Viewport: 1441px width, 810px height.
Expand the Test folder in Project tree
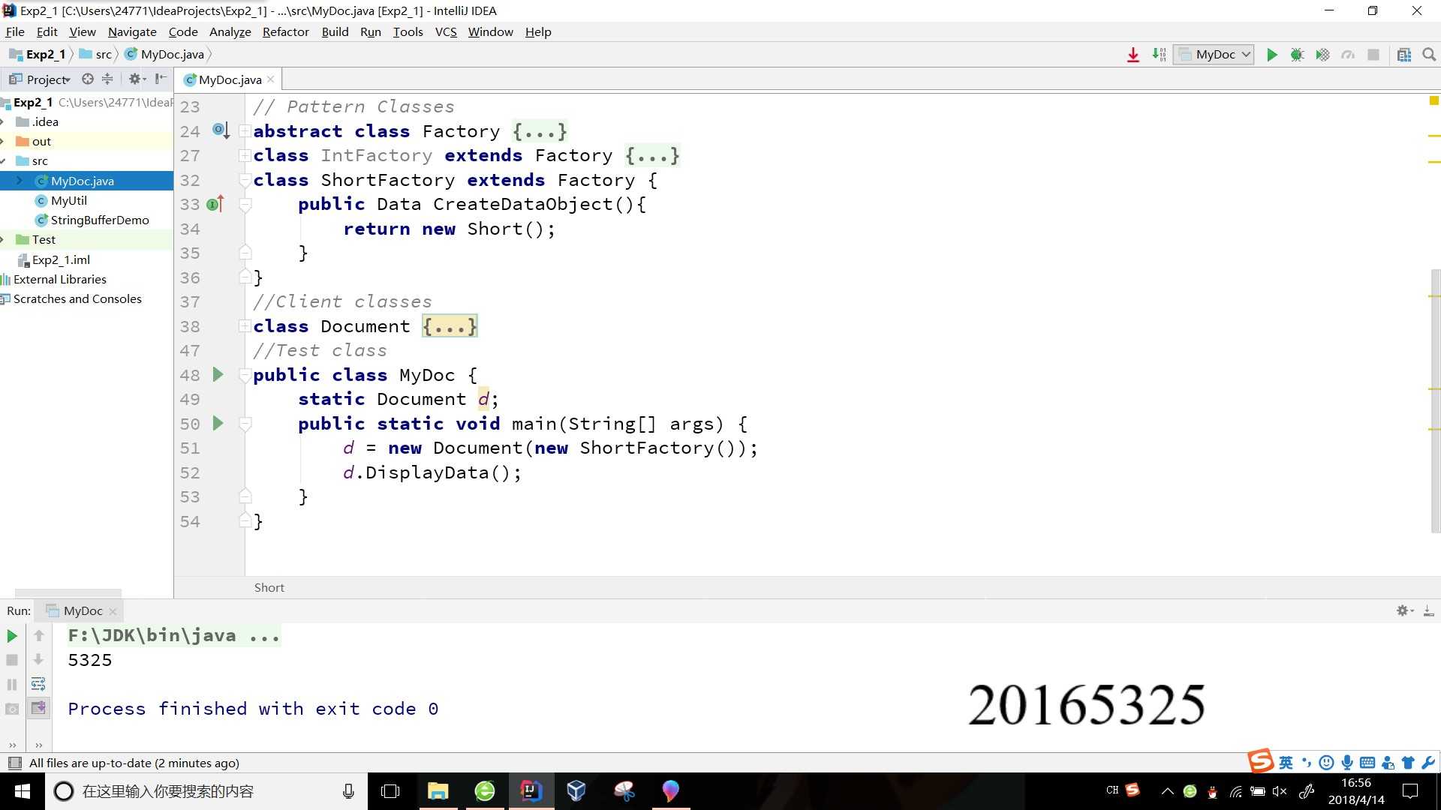[x=7, y=239]
